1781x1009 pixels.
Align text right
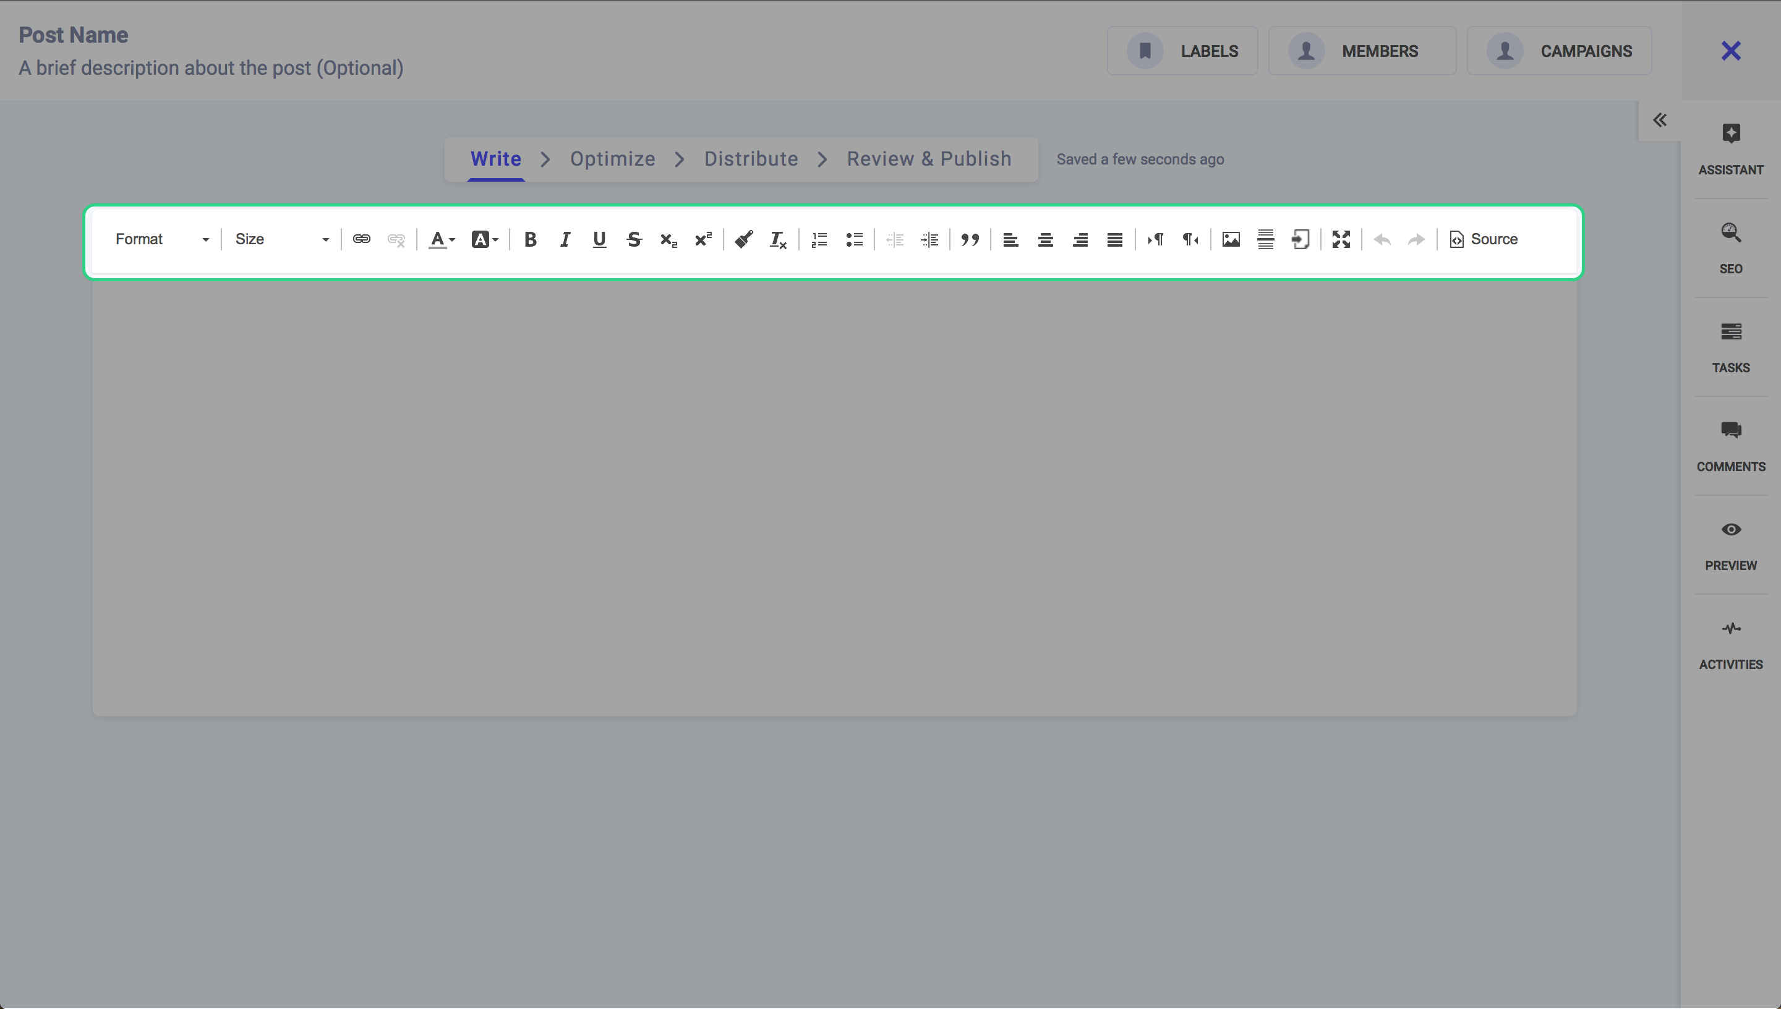[1080, 239]
